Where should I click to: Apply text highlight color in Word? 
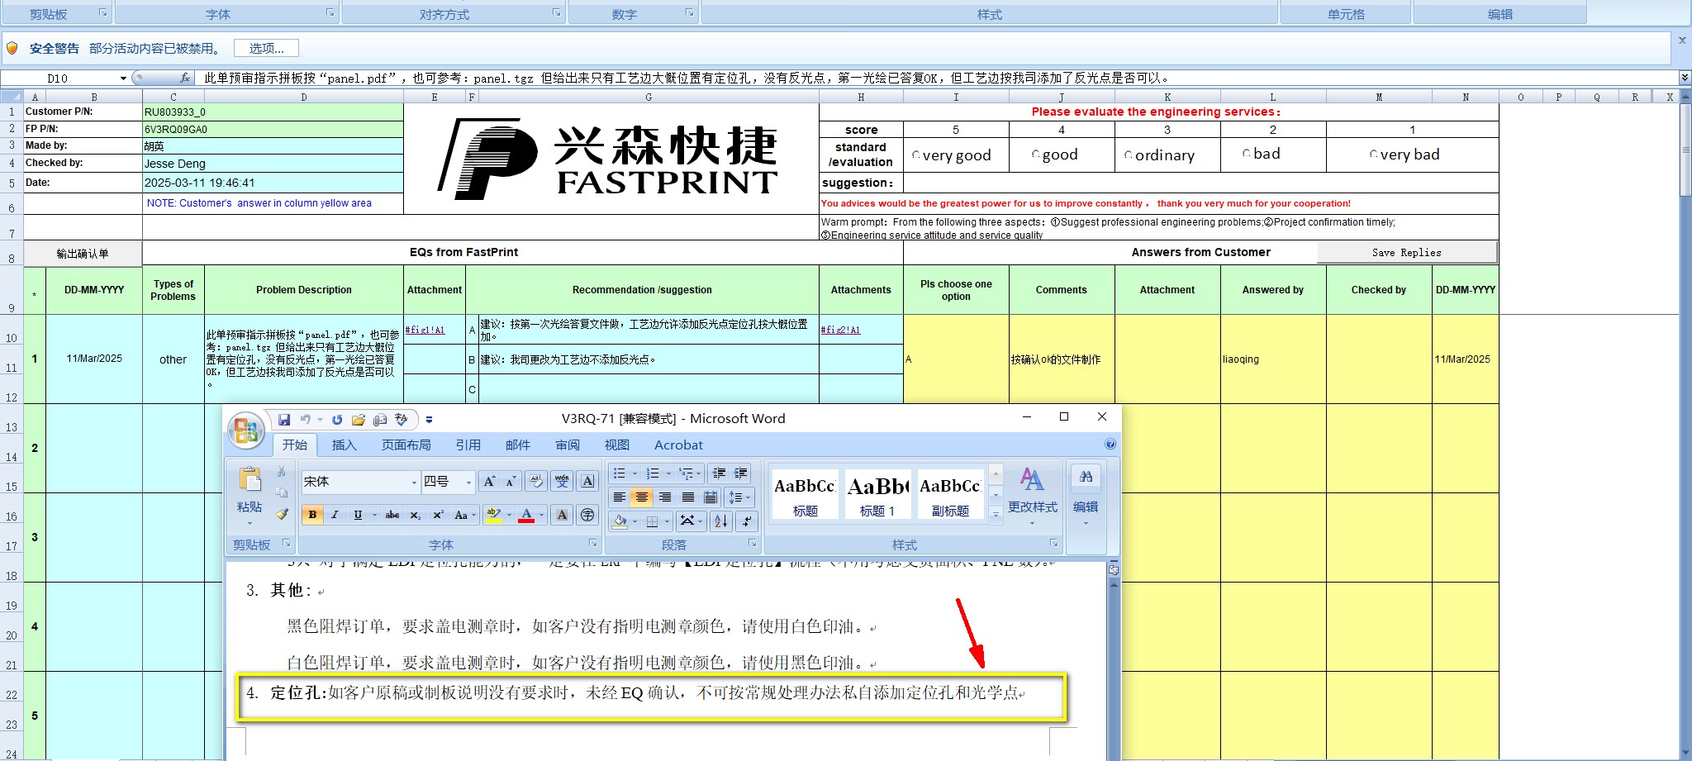point(493,515)
